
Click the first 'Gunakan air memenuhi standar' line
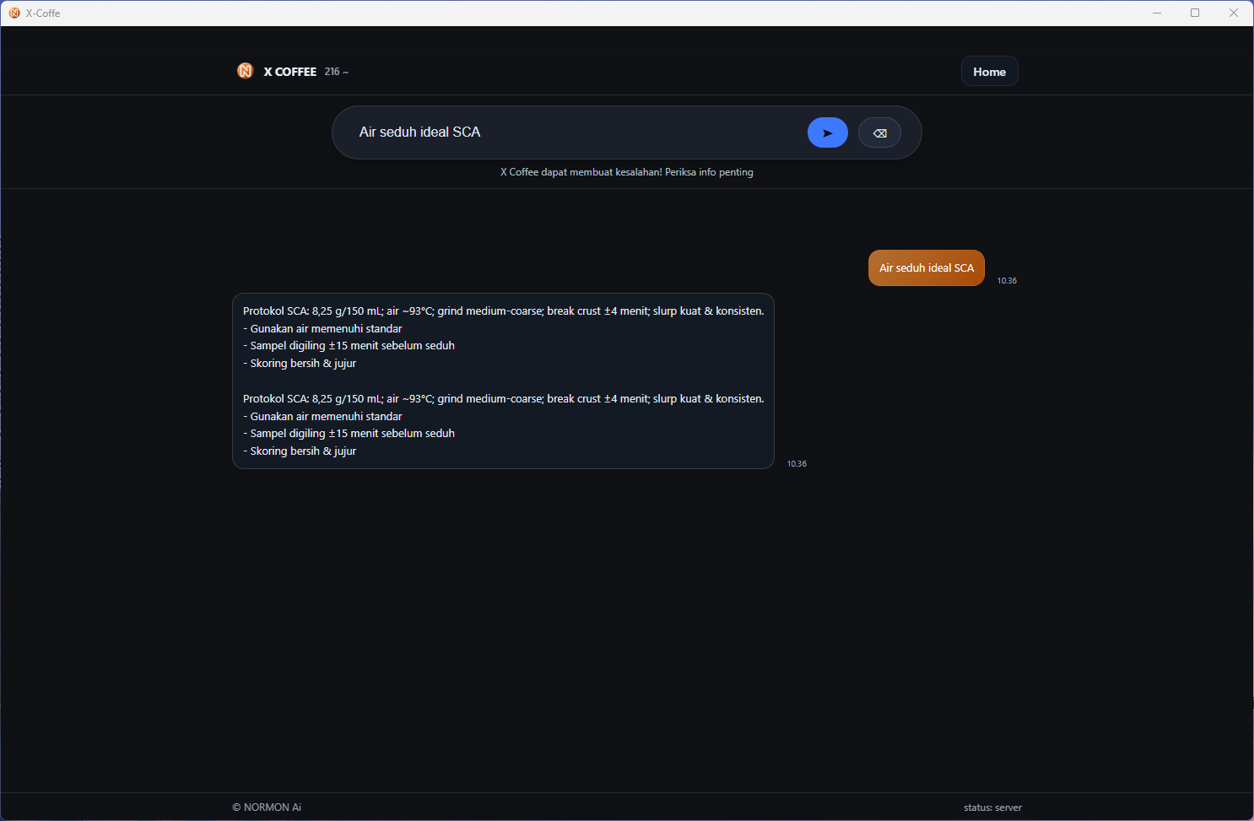[326, 329]
